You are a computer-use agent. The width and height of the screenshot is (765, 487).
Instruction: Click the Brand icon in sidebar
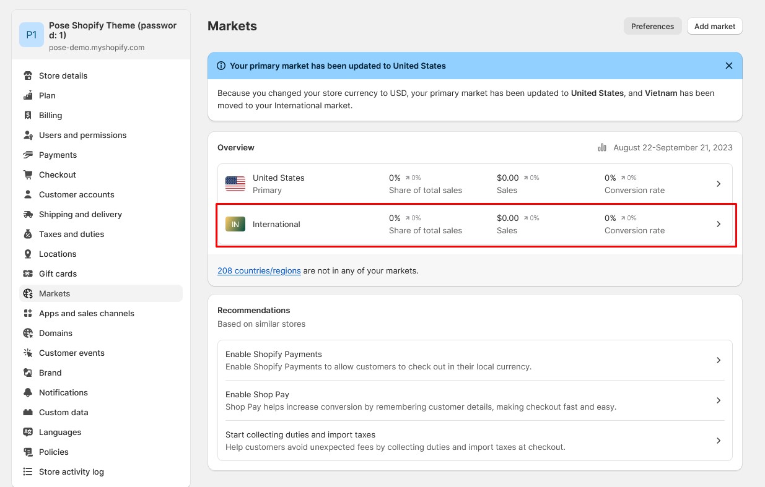28,373
